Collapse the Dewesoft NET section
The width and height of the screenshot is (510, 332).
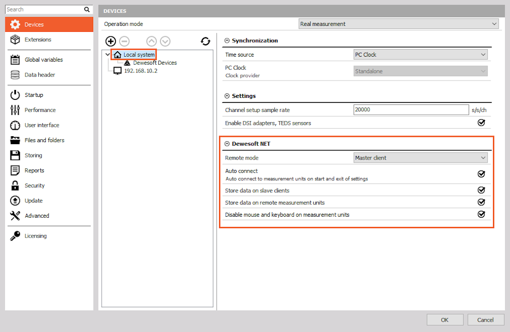click(x=227, y=144)
